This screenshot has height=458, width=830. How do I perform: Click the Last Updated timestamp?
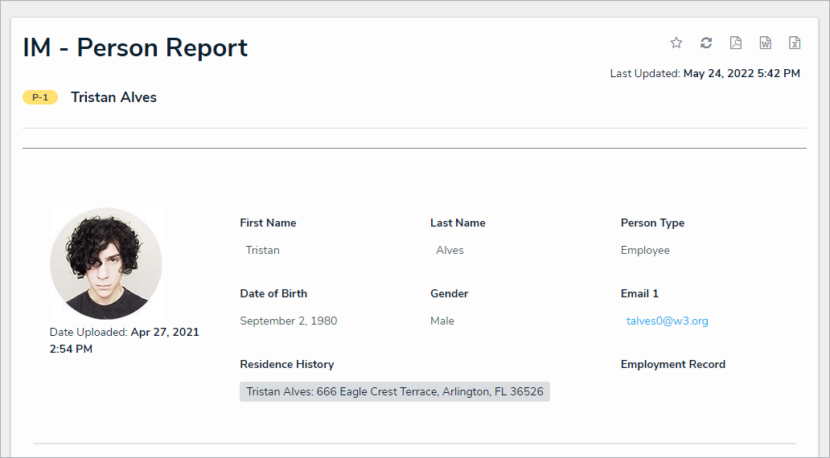(705, 73)
